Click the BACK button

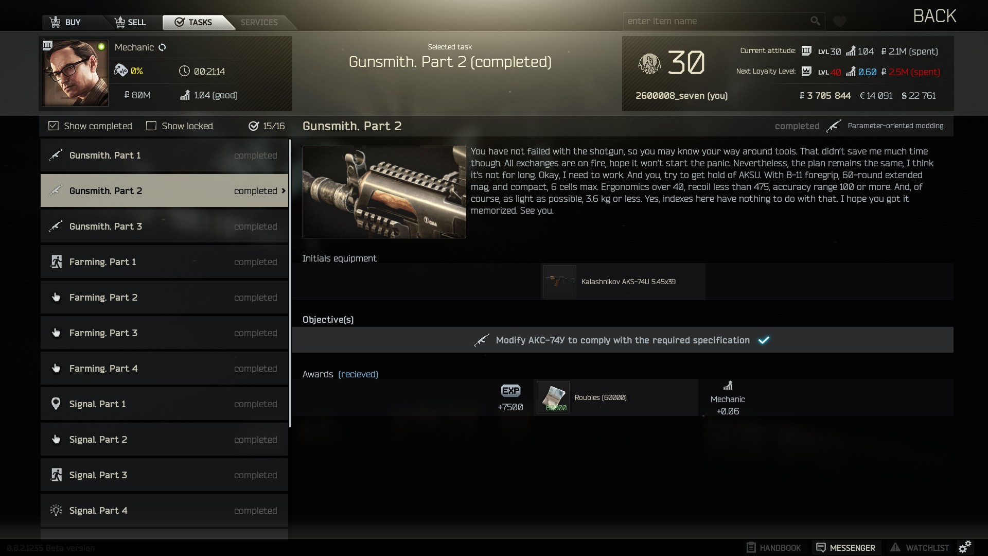coord(934,16)
